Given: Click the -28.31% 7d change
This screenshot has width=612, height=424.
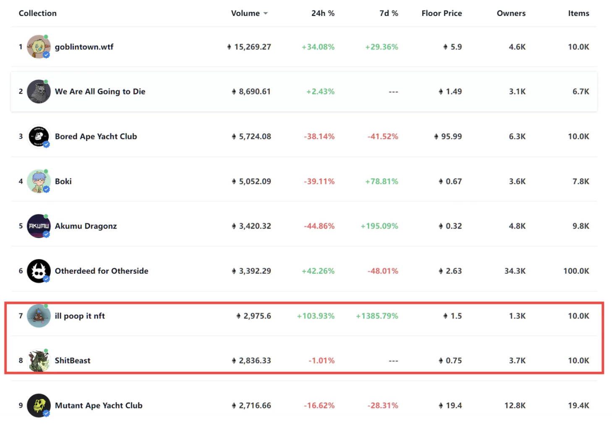Looking at the screenshot, I should tap(383, 406).
